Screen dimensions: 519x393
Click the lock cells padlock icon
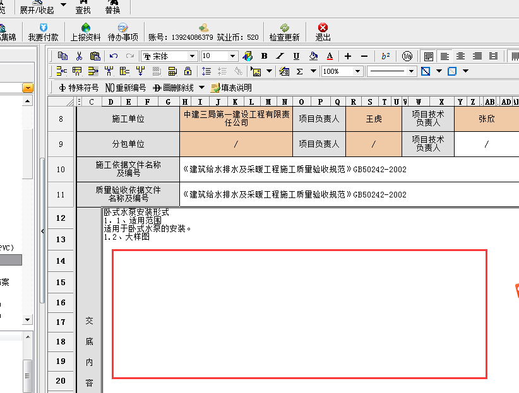[188, 71]
